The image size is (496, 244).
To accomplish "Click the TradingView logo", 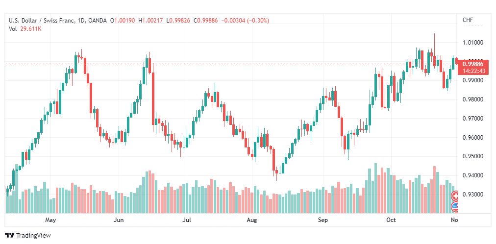I will point(28,236).
